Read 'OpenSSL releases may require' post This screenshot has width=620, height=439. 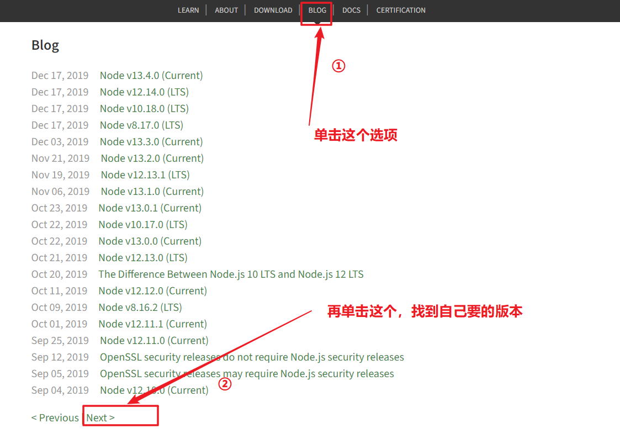(247, 374)
